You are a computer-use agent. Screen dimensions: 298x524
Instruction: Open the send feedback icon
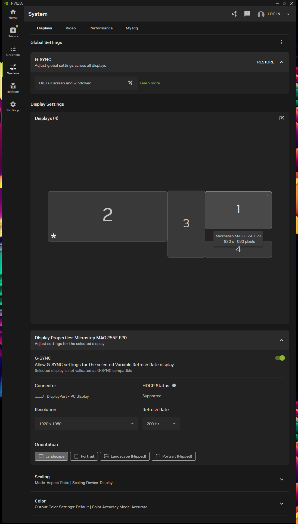[247, 14]
